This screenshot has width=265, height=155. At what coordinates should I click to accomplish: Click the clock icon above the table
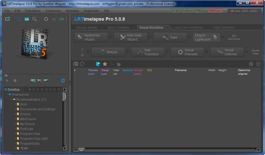[82, 64]
